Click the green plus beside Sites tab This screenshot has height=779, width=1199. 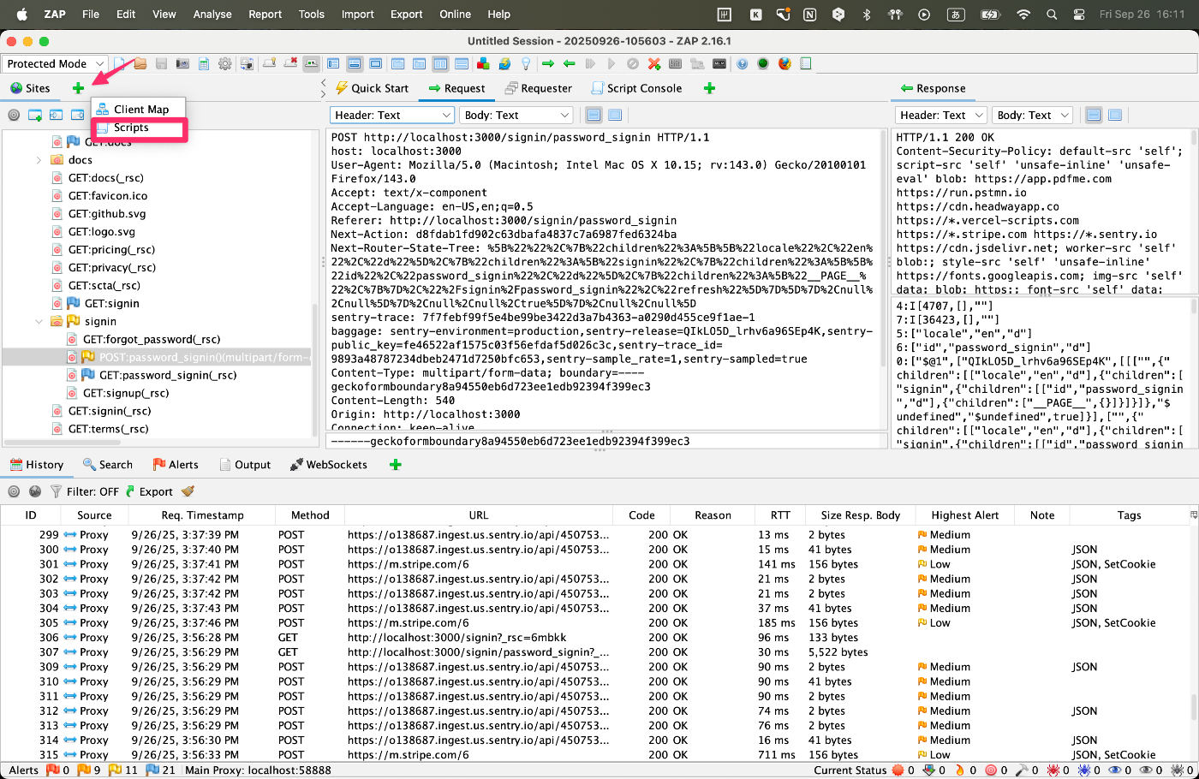(78, 88)
